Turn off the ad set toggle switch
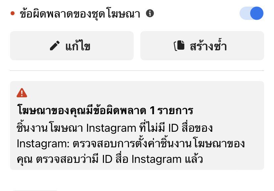Screen dimensions: 274x191 (x=251, y=13)
